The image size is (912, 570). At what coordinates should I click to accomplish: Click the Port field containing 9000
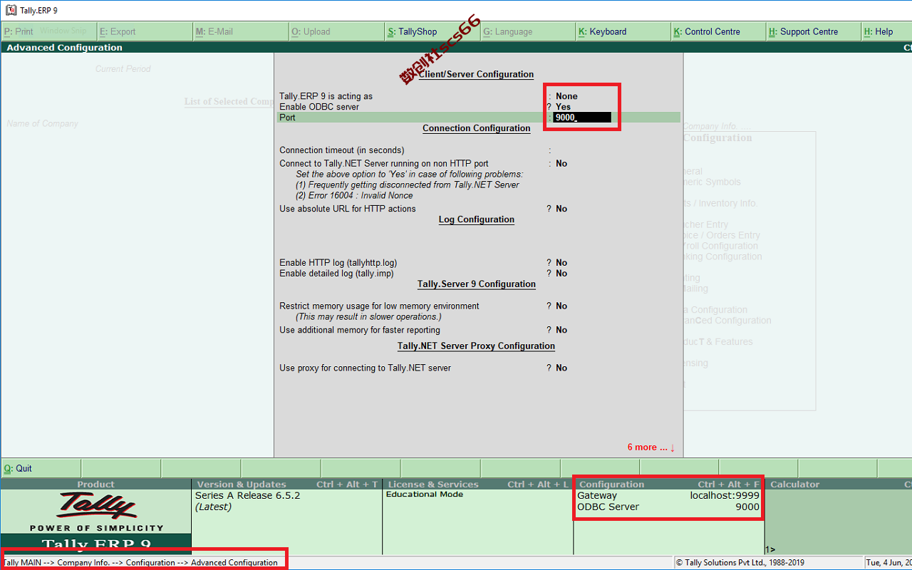pyautogui.click(x=582, y=118)
